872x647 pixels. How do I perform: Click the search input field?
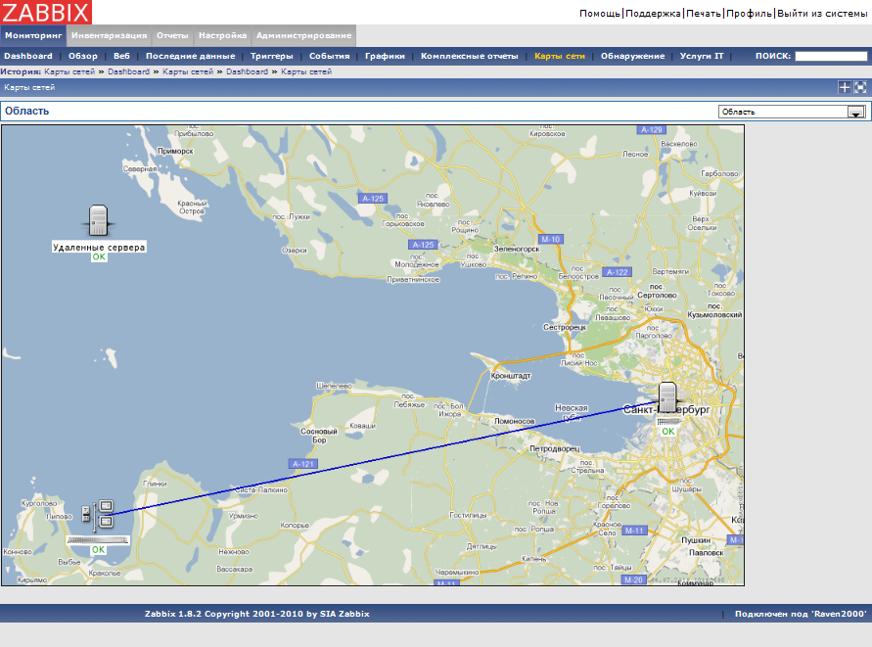[830, 57]
